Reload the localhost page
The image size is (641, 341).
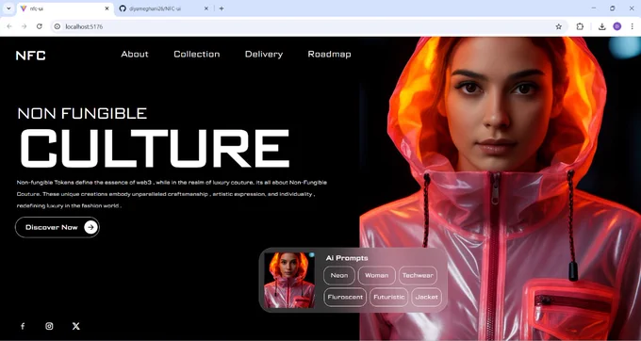[40, 26]
